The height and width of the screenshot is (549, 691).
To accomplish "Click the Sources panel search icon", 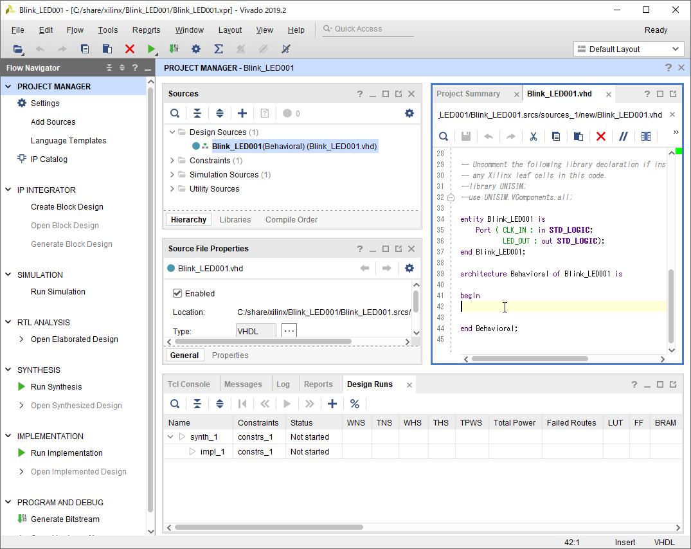I will 175,113.
